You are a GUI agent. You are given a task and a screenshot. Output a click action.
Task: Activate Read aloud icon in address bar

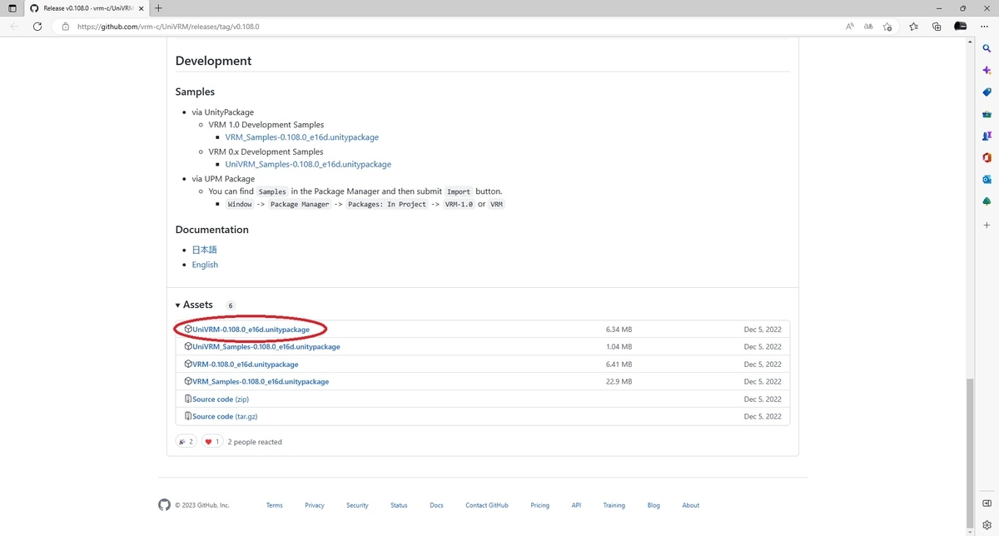850,27
